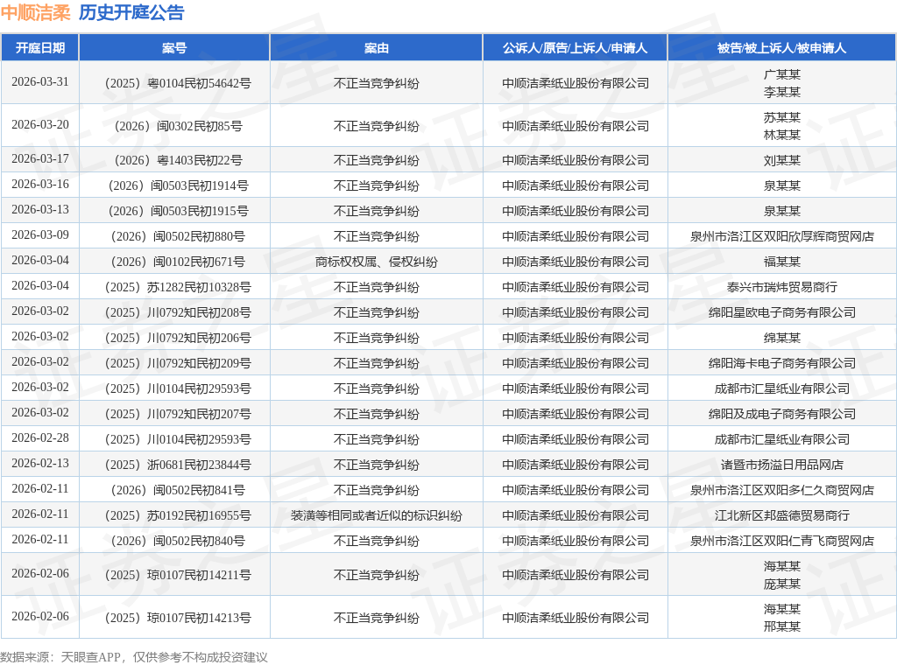Click defendant 泉州市洛江区双阳多仁久商贸网店
This screenshot has width=897, height=665.
coord(782,490)
